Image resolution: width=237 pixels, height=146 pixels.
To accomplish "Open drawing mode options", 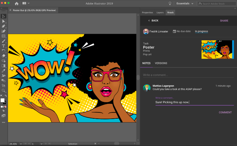I will [x=3, y=111].
